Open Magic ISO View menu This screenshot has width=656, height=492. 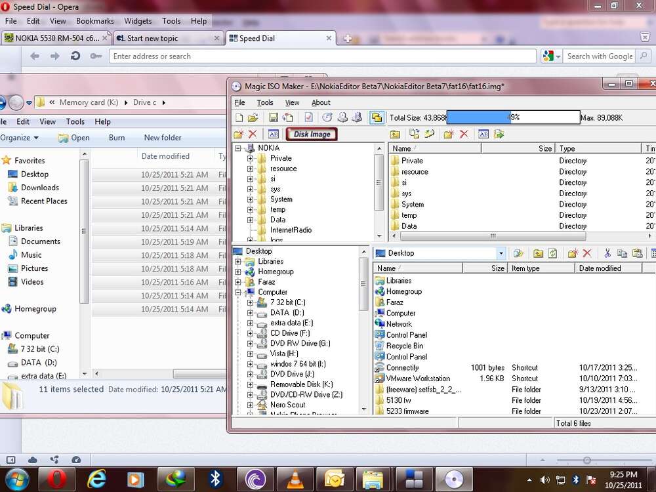[x=292, y=102]
